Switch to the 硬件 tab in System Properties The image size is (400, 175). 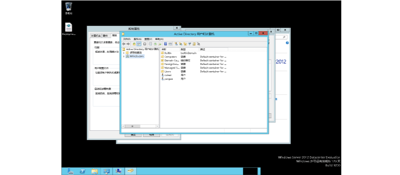[105, 35]
